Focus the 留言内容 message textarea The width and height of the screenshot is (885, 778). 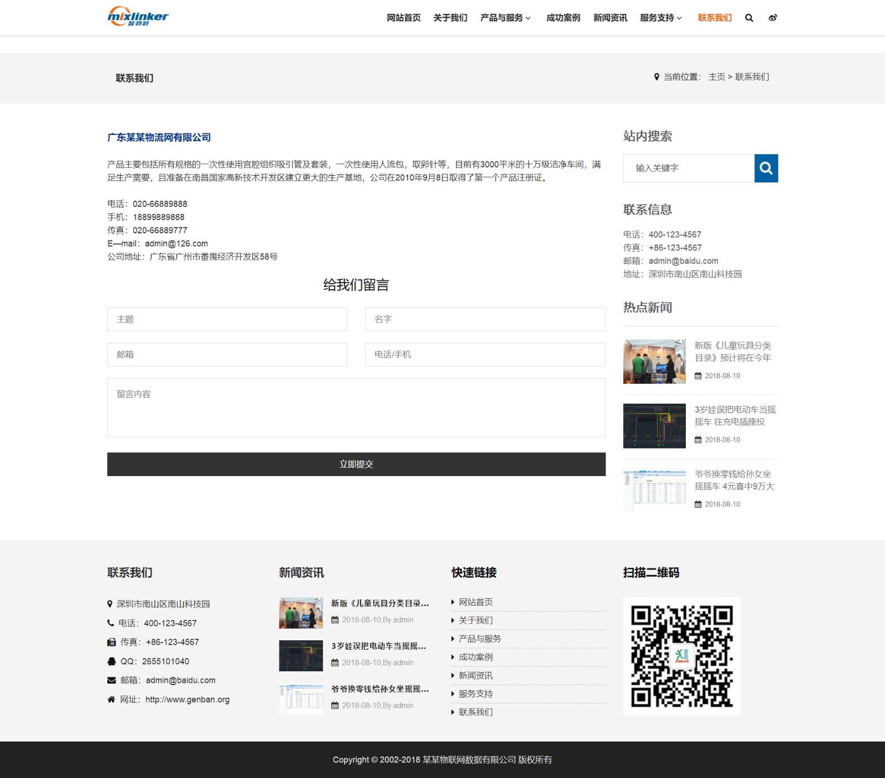(356, 408)
